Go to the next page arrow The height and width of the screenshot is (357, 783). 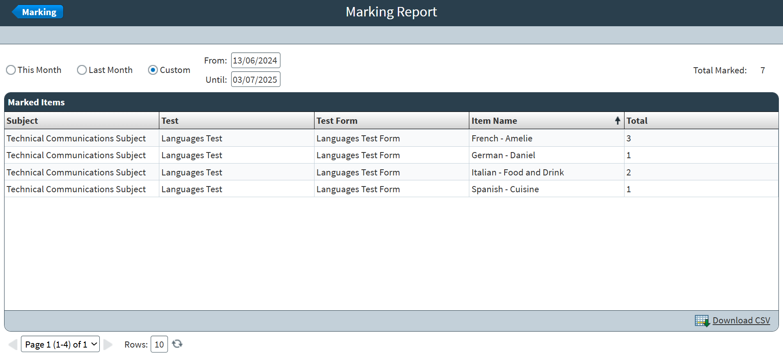point(108,344)
